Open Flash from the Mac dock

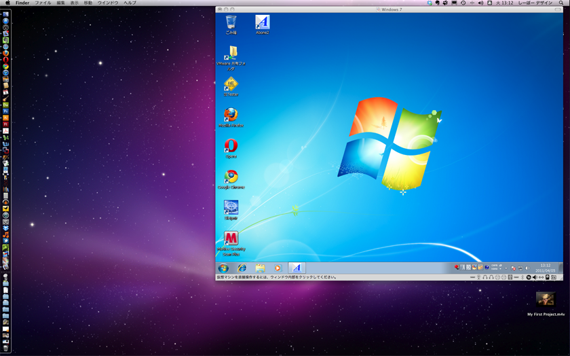(x=6, y=124)
